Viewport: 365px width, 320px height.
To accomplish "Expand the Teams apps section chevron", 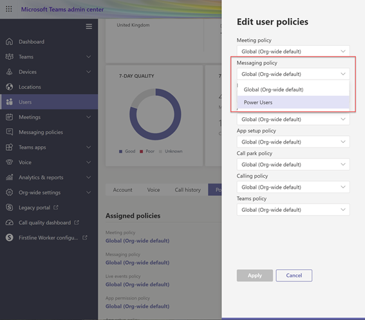I will click(88, 147).
